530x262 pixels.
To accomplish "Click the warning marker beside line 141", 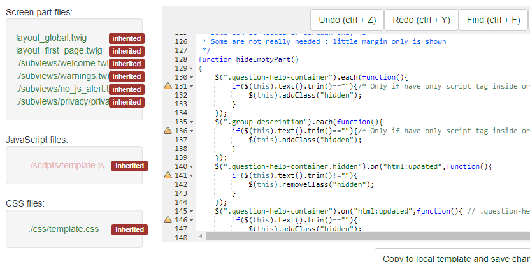I will (168, 175).
